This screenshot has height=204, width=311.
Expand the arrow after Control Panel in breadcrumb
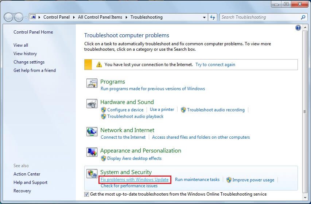tap(74, 17)
